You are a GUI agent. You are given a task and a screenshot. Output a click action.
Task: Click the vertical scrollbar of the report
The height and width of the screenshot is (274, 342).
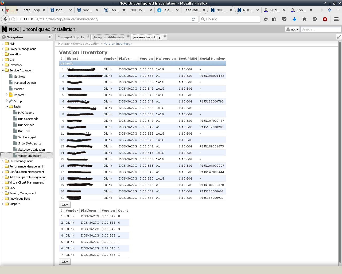pyautogui.click(x=340, y=152)
